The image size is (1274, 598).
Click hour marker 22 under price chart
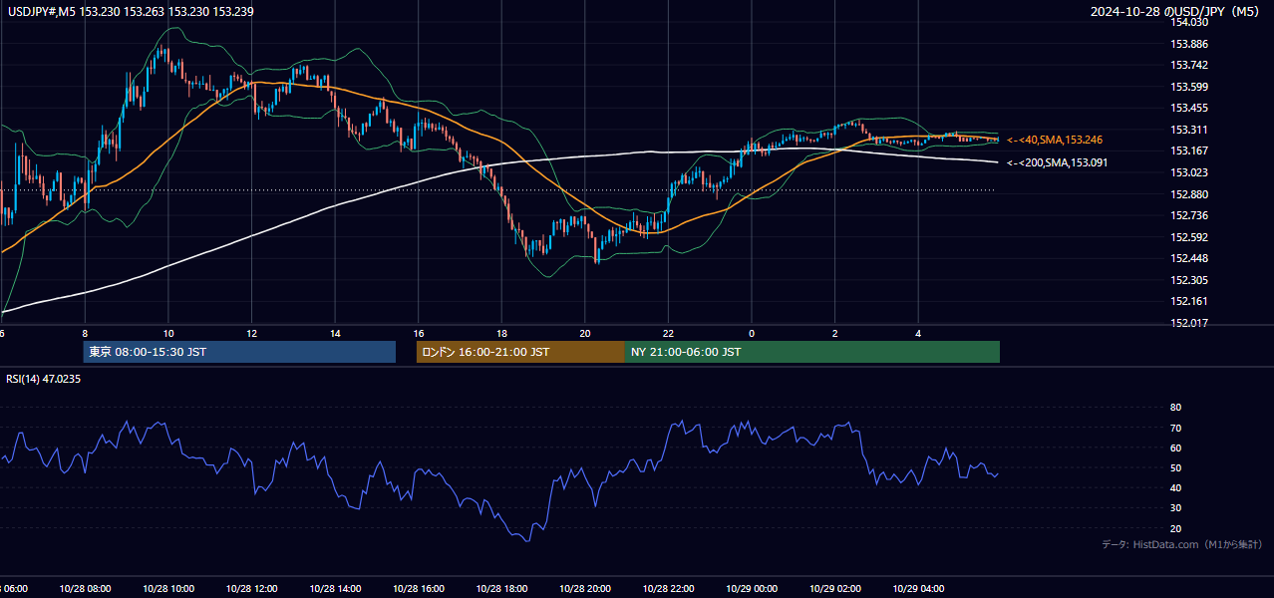tap(668, 334)
